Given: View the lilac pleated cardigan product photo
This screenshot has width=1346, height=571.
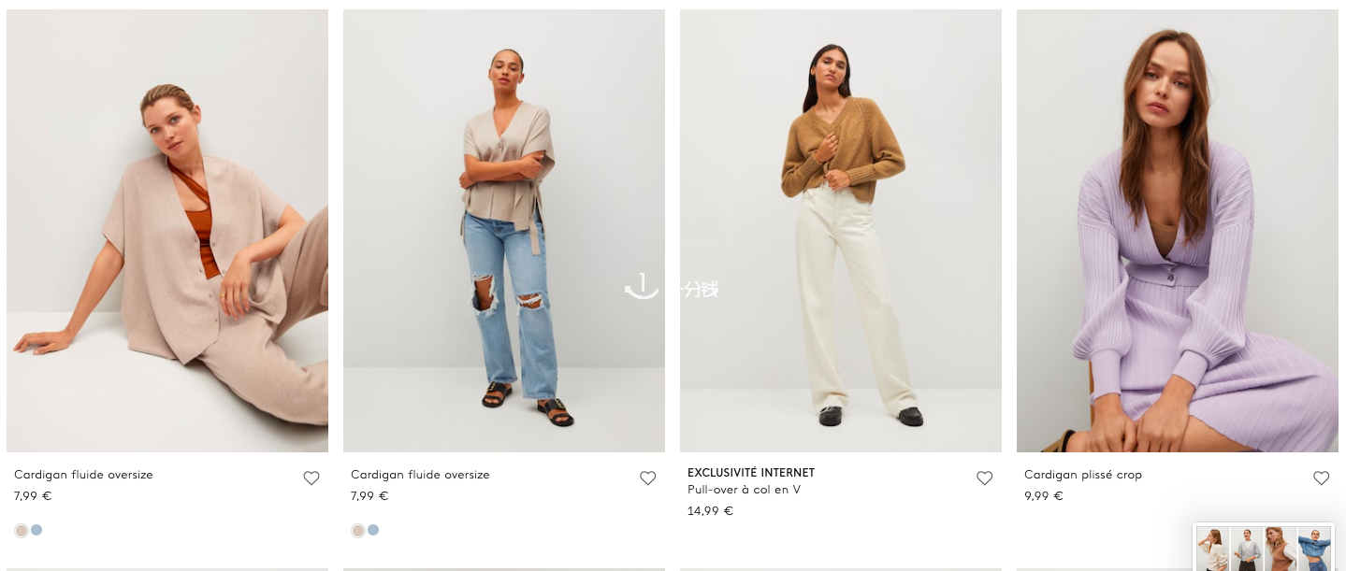Looking at the screenshot, I should click(x=1178, y=231).
